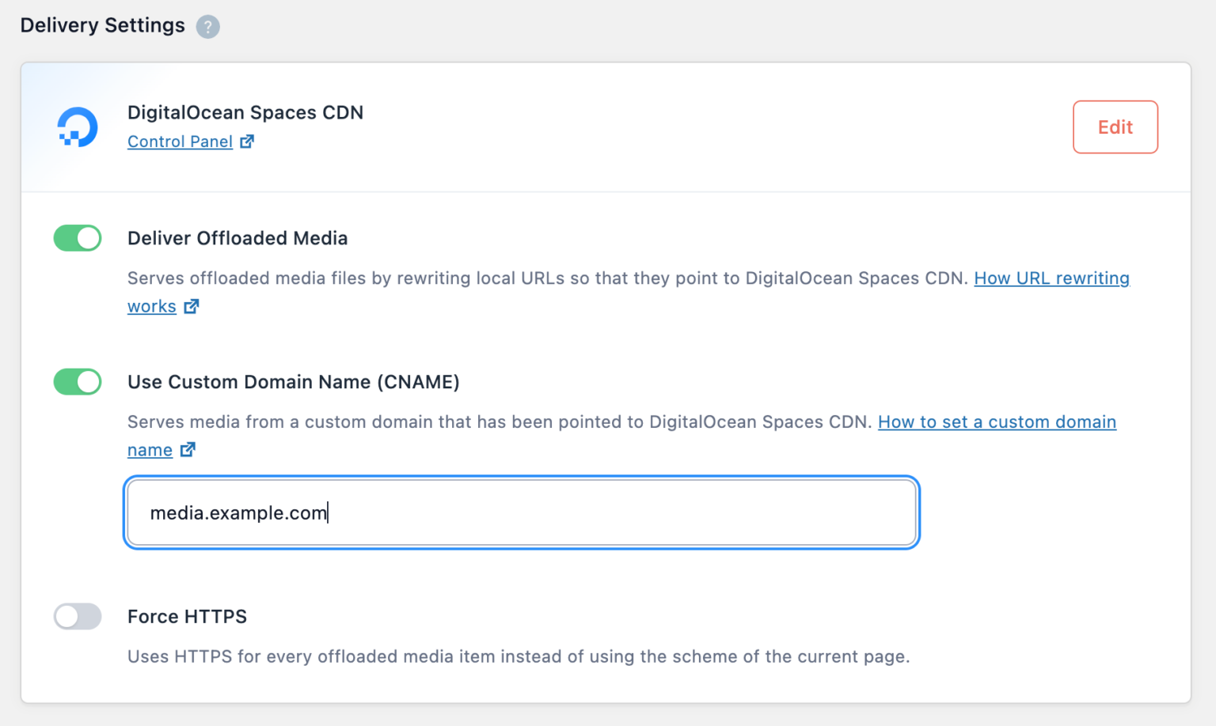Screen dimensions: 1216x726
Task: Click the Edit button for DigitalOcean Spaces CDN
Action: tap(1115, 127)
